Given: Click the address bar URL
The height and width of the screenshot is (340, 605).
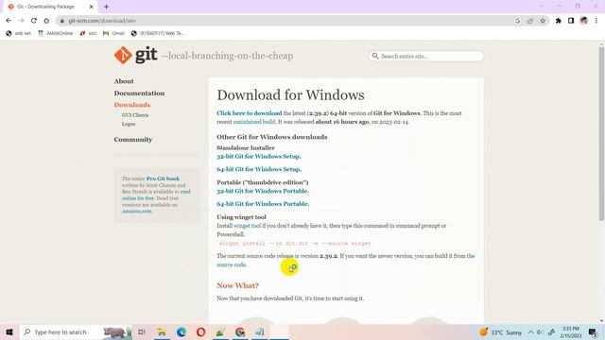Looking at the screenshot, I should coord(102,21).
